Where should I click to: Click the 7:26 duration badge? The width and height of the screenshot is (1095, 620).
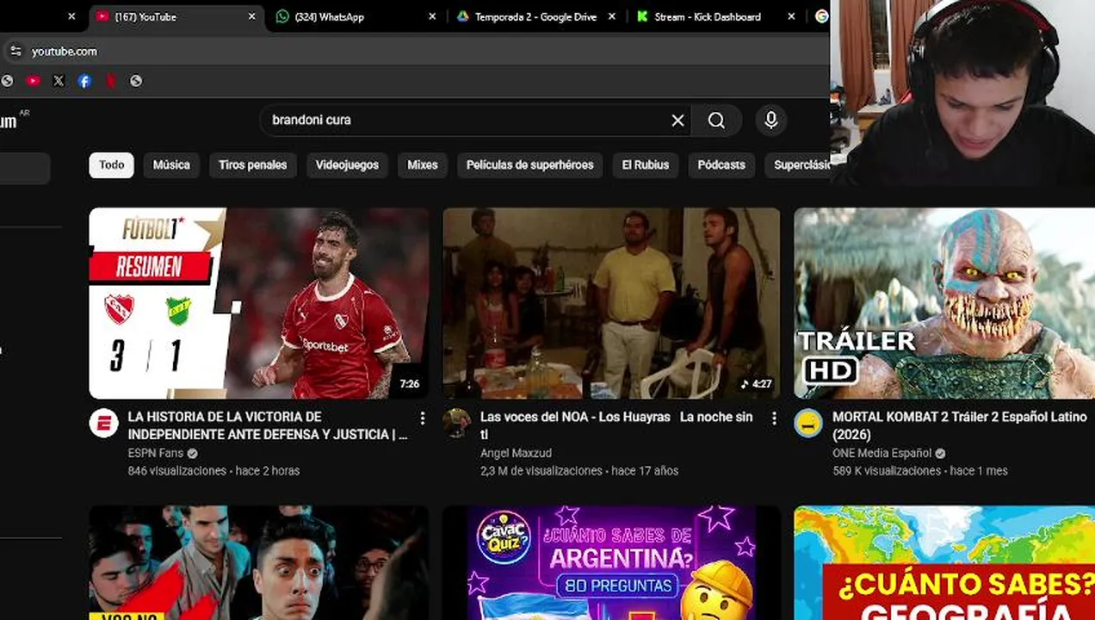(410, 384)
